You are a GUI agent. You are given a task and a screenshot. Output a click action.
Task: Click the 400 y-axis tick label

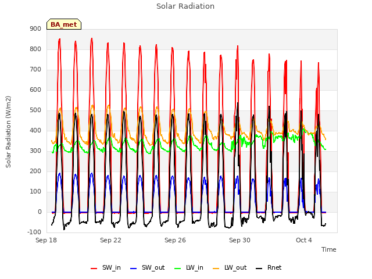tap(35, 130)
